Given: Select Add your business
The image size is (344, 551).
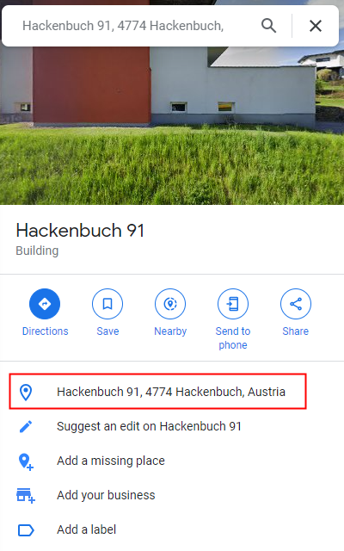Looking at the screenshot, I should pos(106,495).
